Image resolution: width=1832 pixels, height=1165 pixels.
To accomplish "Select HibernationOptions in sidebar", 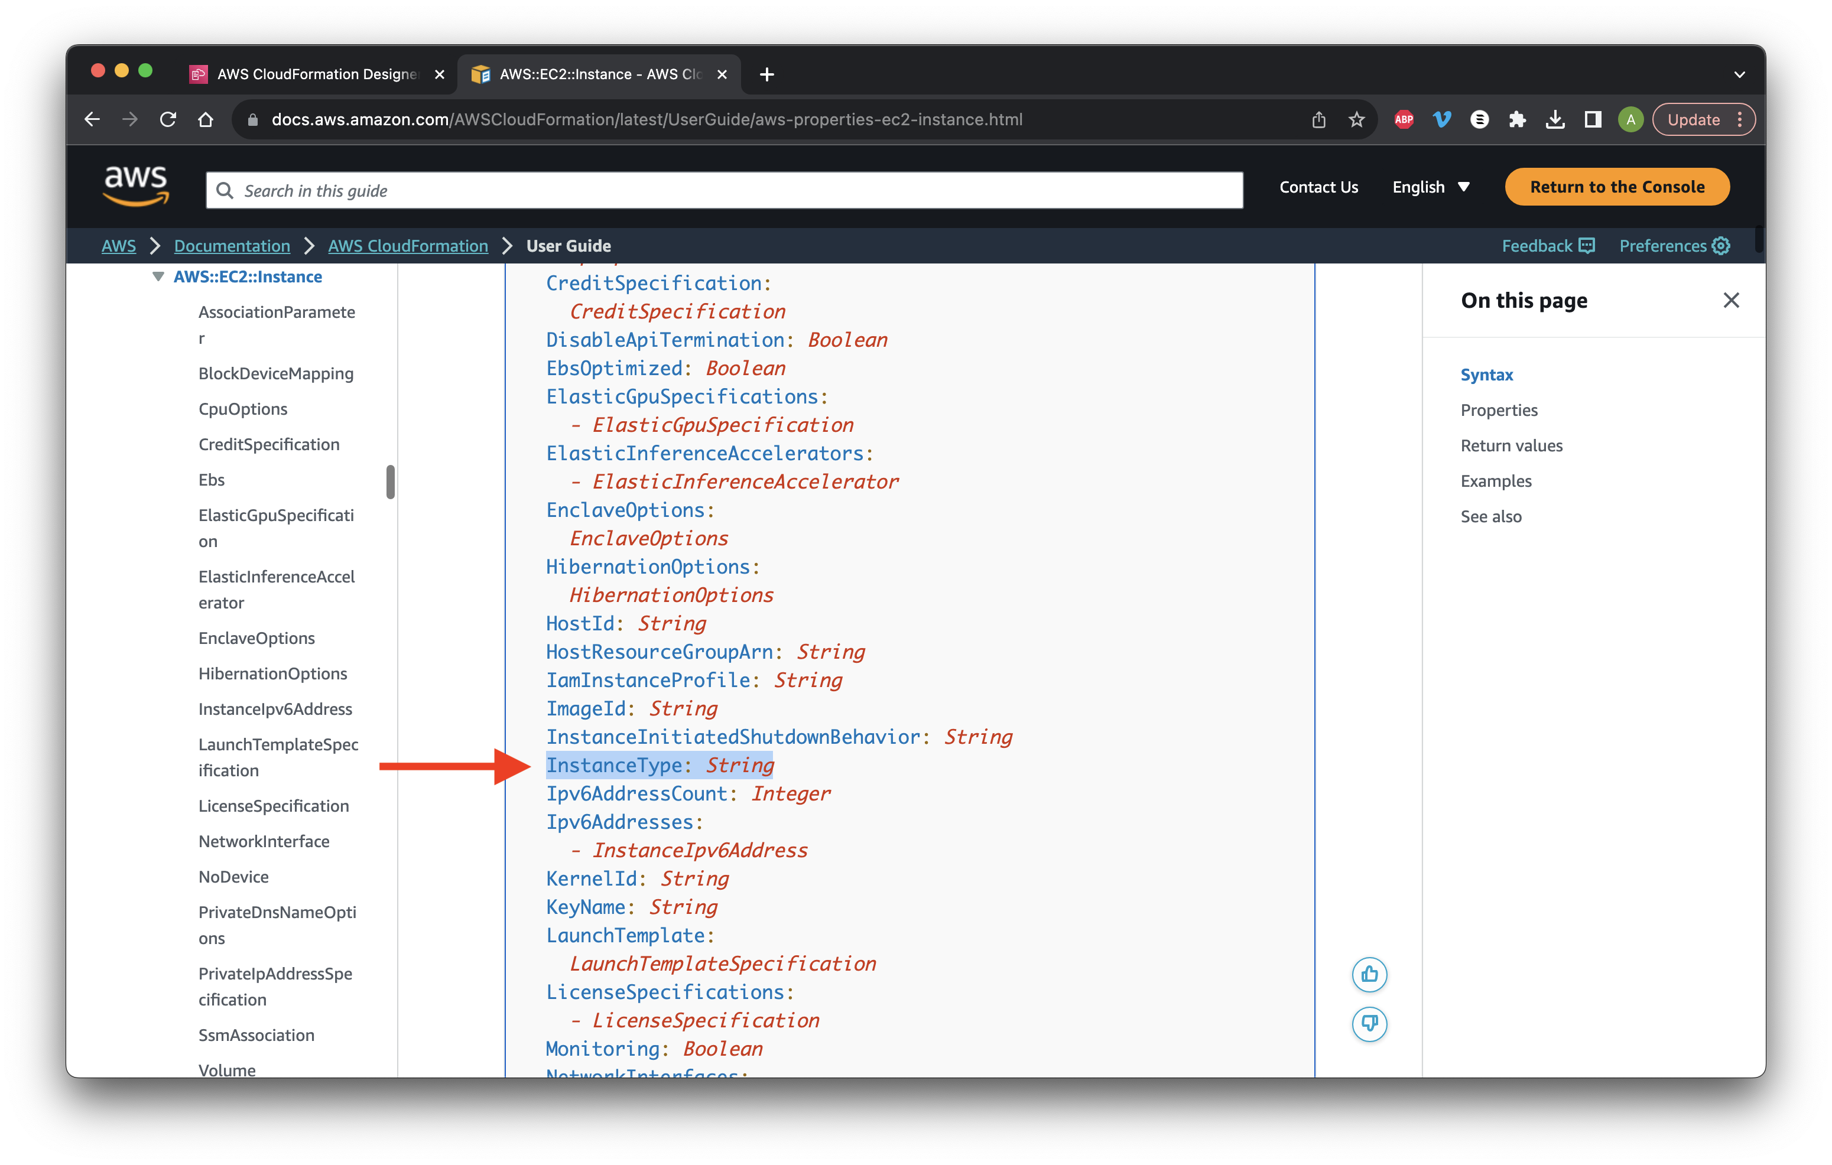I will coord(272,673).
